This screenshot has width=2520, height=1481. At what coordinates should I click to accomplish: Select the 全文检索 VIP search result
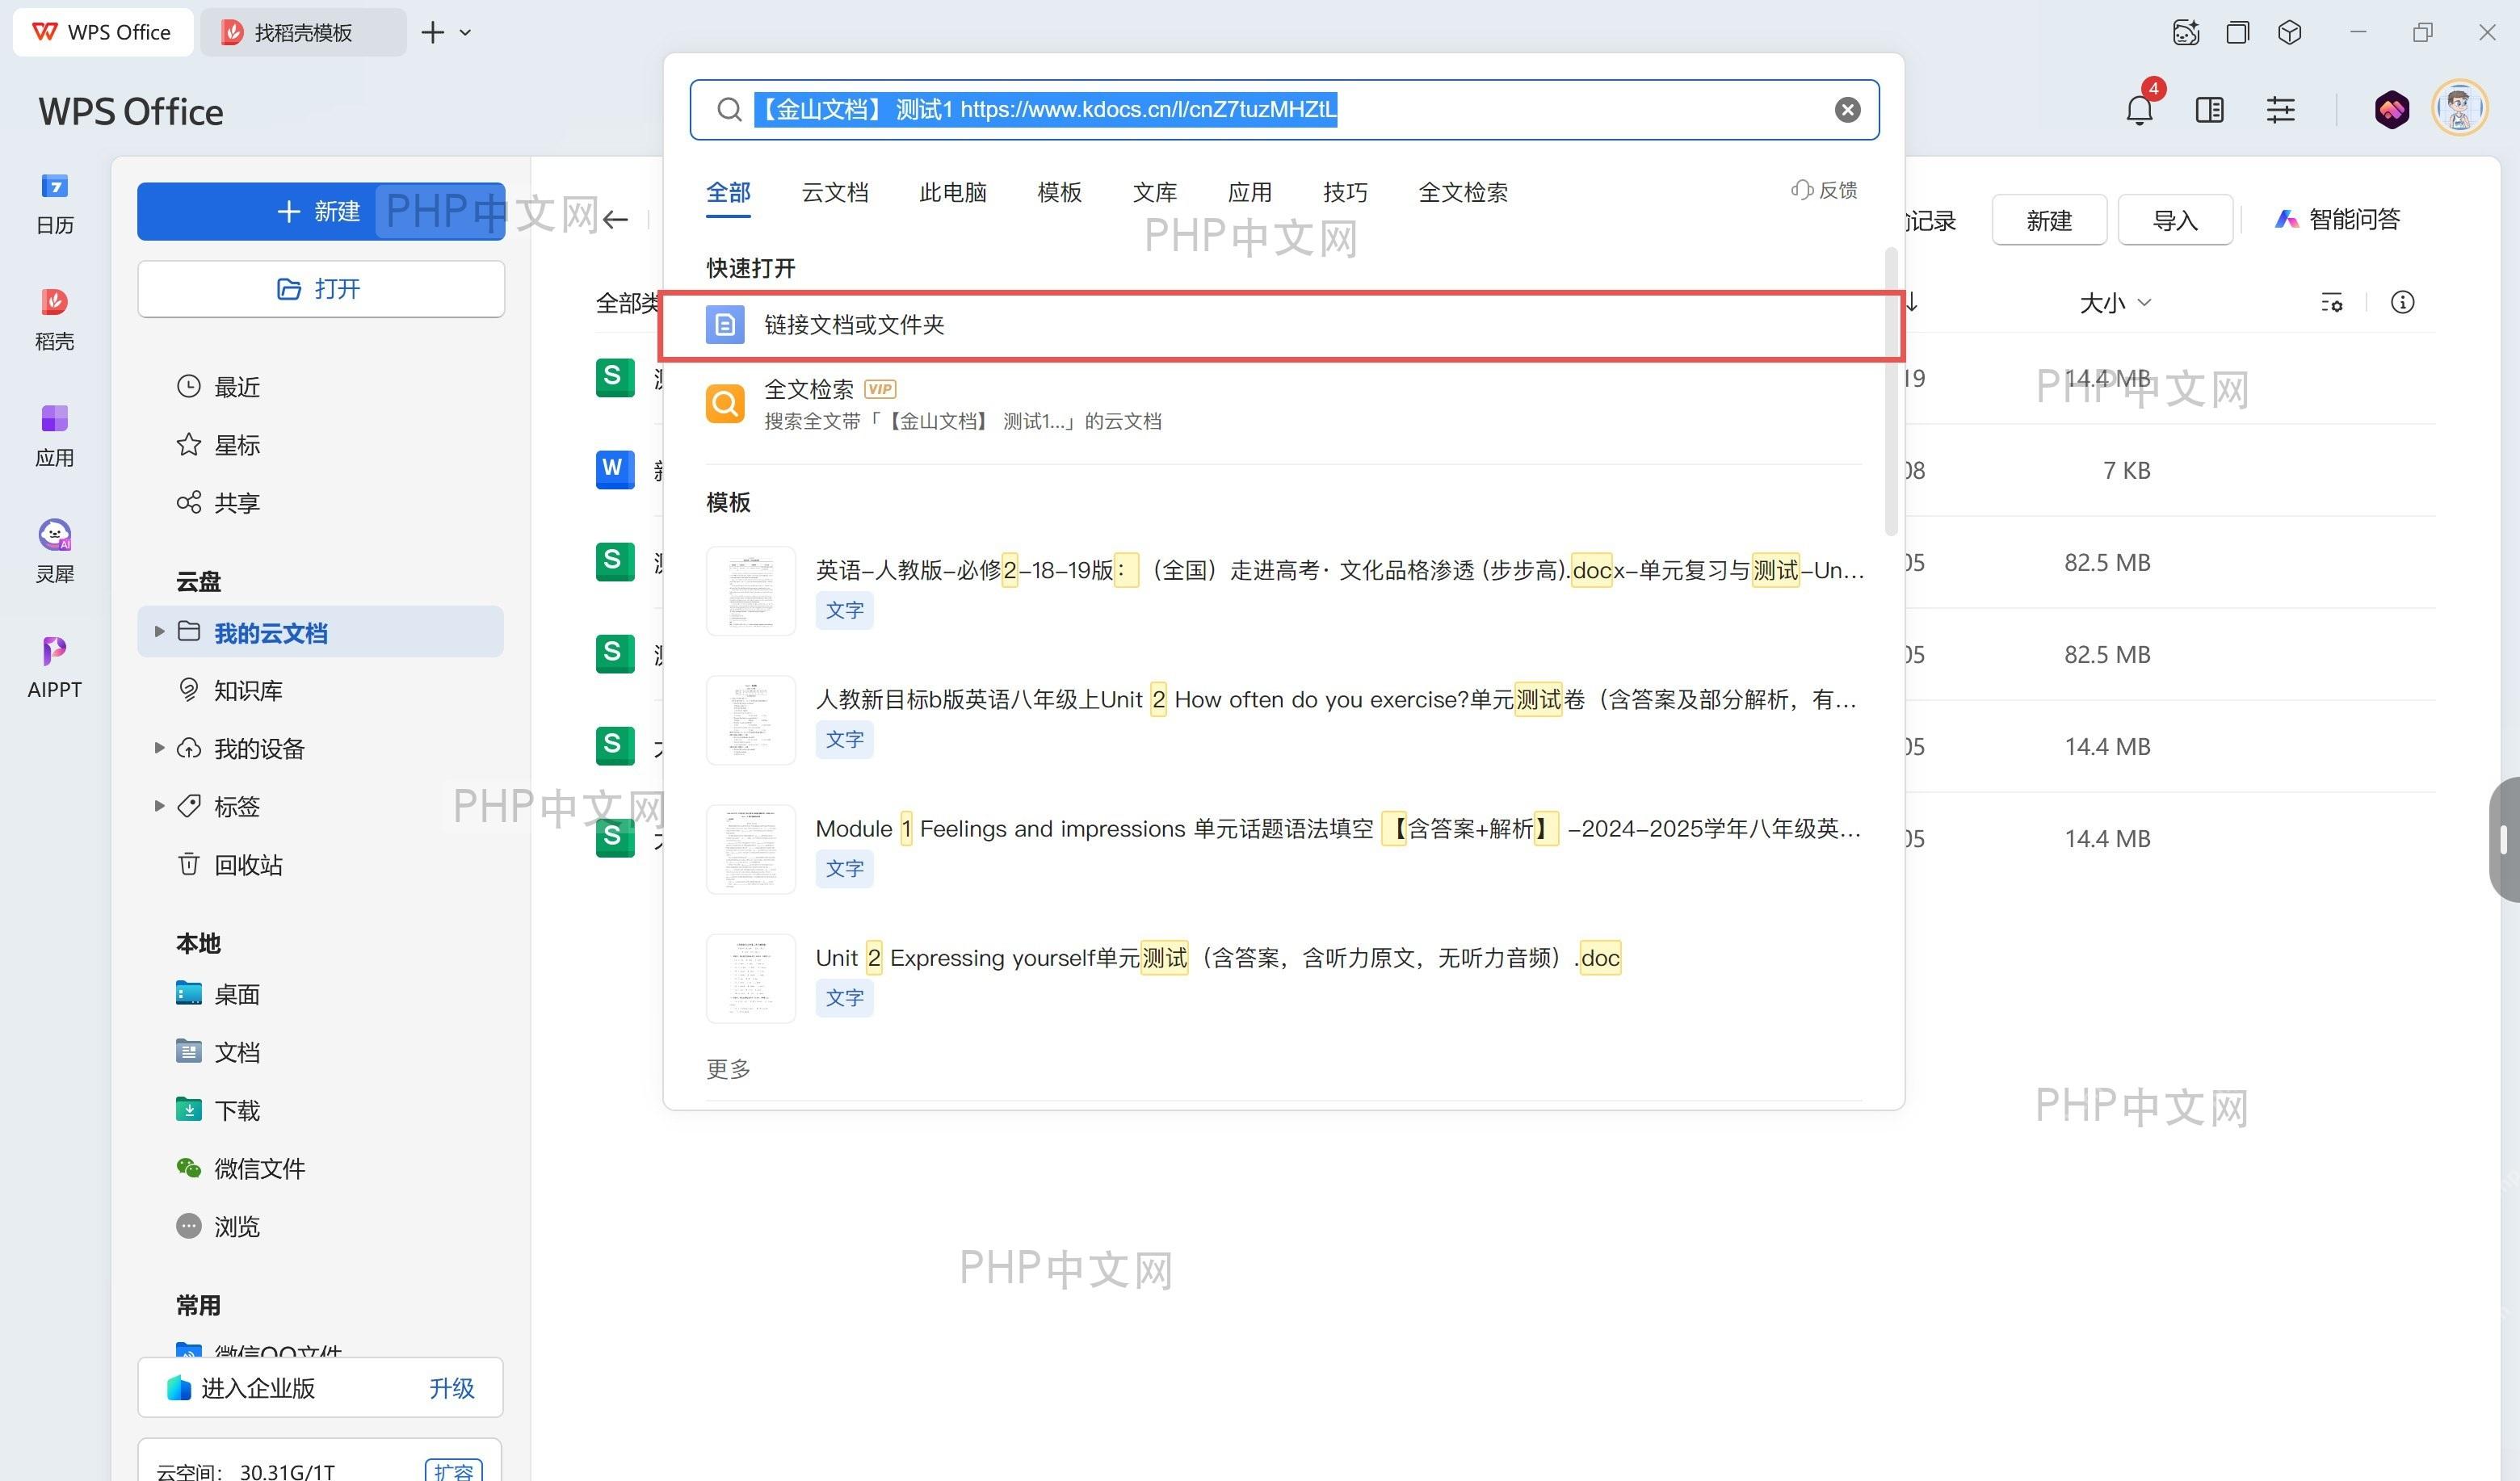1281,404
